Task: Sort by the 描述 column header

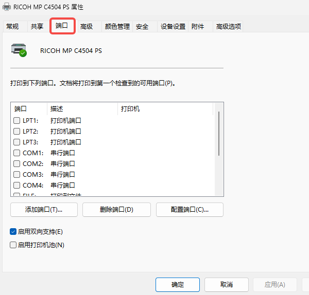Action: pyautogui.click(x=82, y=109)
